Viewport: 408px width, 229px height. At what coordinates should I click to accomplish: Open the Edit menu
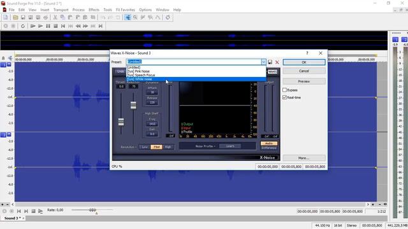click(x=22, y=10)
